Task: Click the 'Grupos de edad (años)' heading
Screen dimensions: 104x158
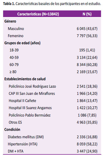Action: [x=22, y=43]
